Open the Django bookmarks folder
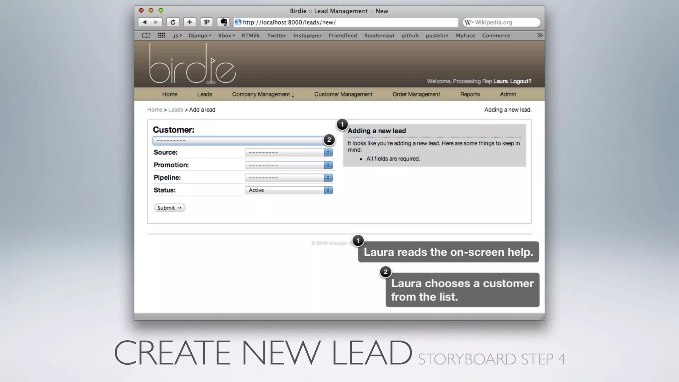Viewport: 679px width, 382px height. pos(200,35)
